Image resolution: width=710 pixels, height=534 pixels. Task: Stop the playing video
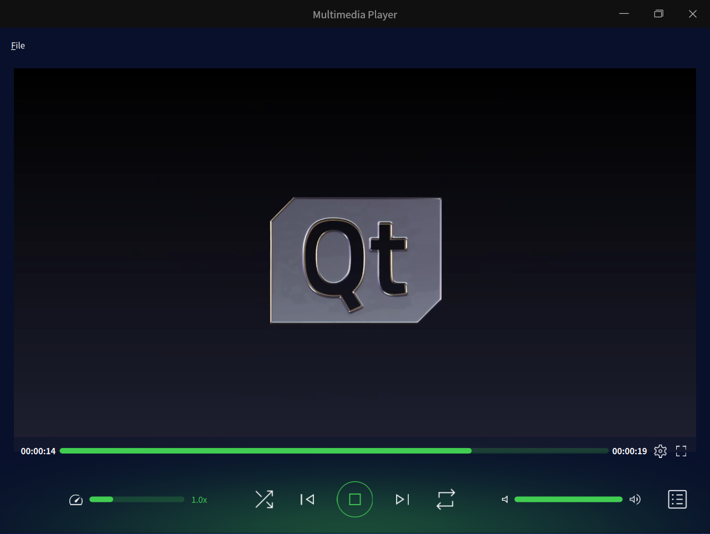pos(354,499)
